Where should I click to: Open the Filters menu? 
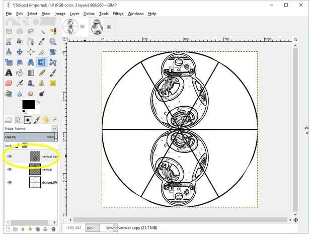pyautogui.click(x=118, y=14)
